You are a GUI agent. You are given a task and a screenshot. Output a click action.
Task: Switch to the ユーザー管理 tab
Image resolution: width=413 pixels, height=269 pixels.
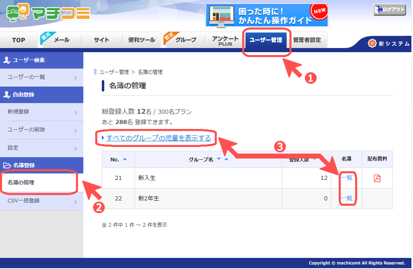coord(266,40)
